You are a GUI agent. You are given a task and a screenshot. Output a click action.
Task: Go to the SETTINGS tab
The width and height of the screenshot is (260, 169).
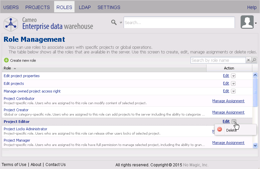109,7
